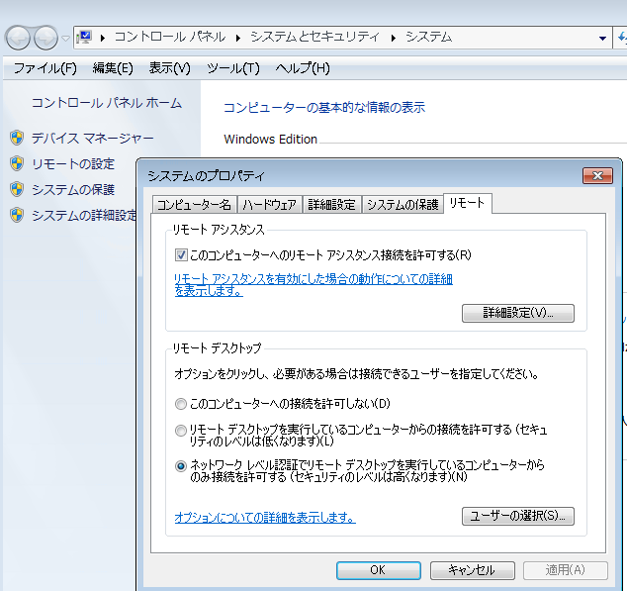Click the ユーザーの選択(S)... button
Image resolution: width=627 pixels, height=591 pixels.
517,516
